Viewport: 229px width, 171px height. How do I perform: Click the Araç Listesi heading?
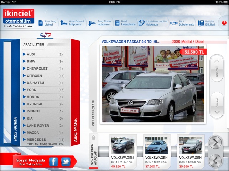[33, 45]
